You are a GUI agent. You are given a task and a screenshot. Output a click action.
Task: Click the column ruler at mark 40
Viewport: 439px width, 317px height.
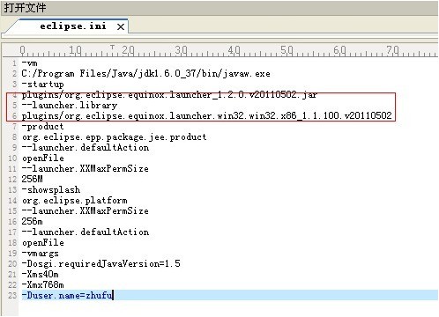(x=234, y=50)
